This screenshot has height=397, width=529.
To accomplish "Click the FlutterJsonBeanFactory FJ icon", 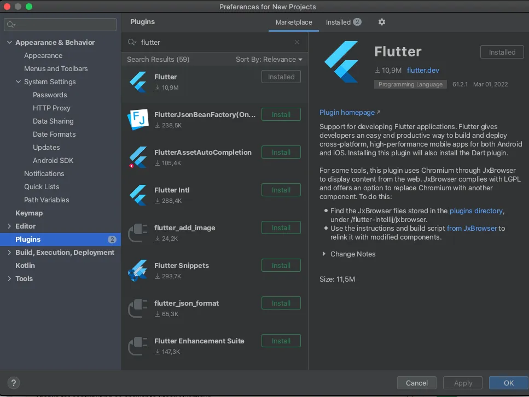I will point(138,119).
